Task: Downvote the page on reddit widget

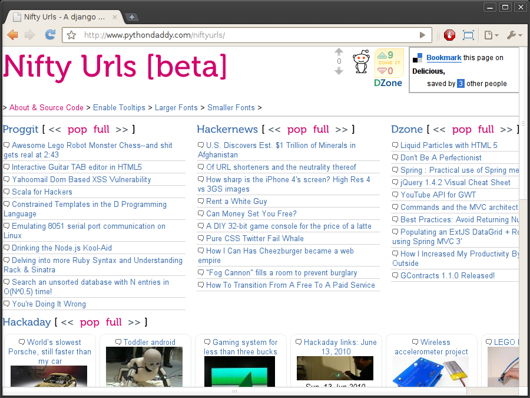Action: (x=339, y=71)
